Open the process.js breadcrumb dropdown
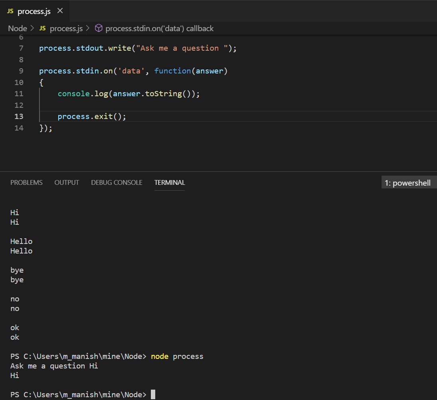The image size is (437, 400). click(66, 28)
